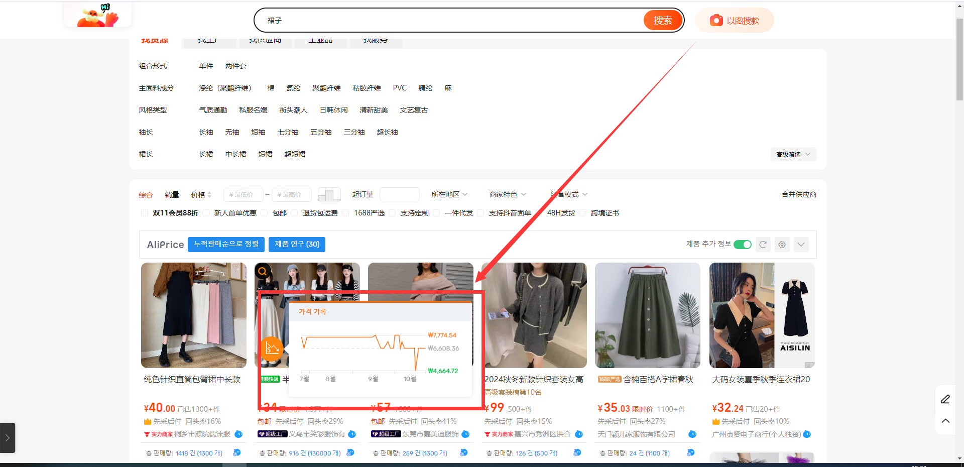The height and width of the screenshot is (467, 964).
Task: Click the 超级工厂 badge for 义乌市笑彩服饰有
Action: coord(272,434)
